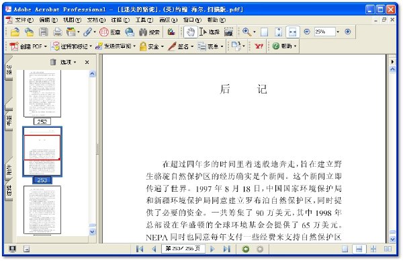Viewport: 403px width, 261px height.
Task: Click the binoculars 搜索 search tool
Action: (x=149, y=32)
